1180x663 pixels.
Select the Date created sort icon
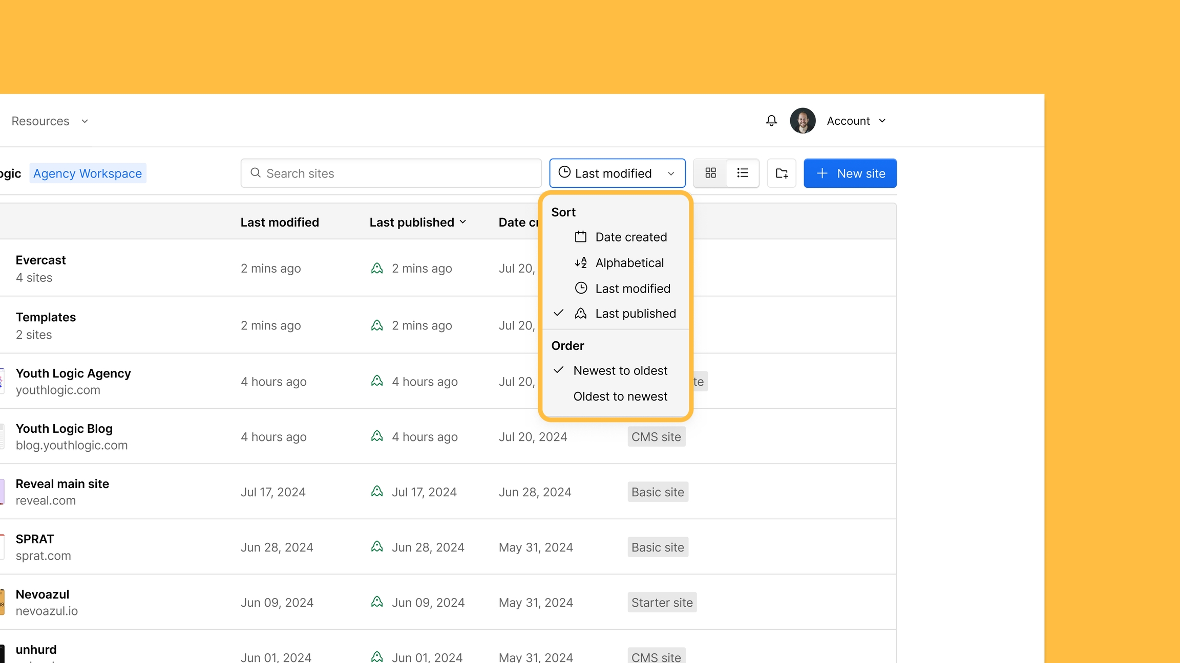(581, 236)
